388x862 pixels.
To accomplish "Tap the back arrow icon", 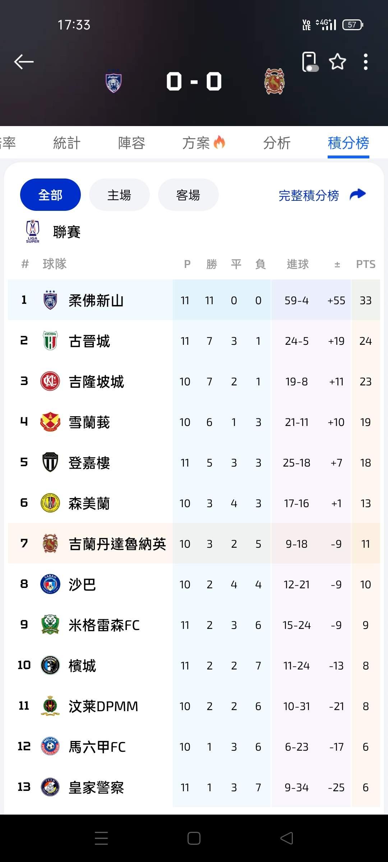I will coord(24,62).
